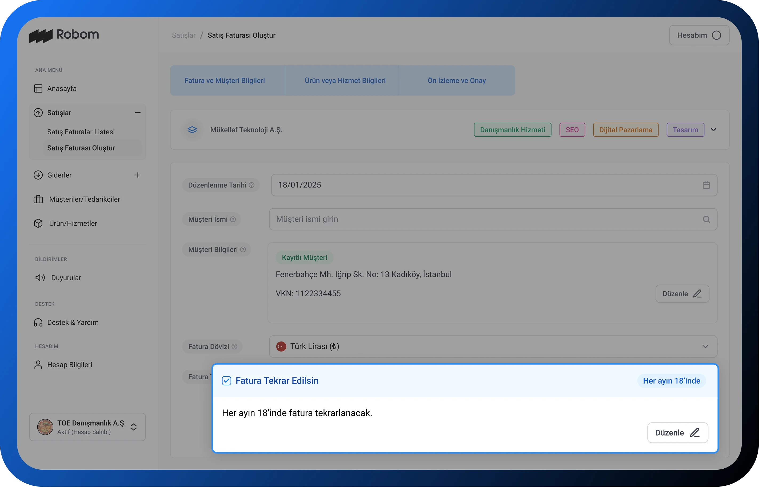
Task: Click the search icon in Müşteri İsmi field
Action: (x=706, y=219)
